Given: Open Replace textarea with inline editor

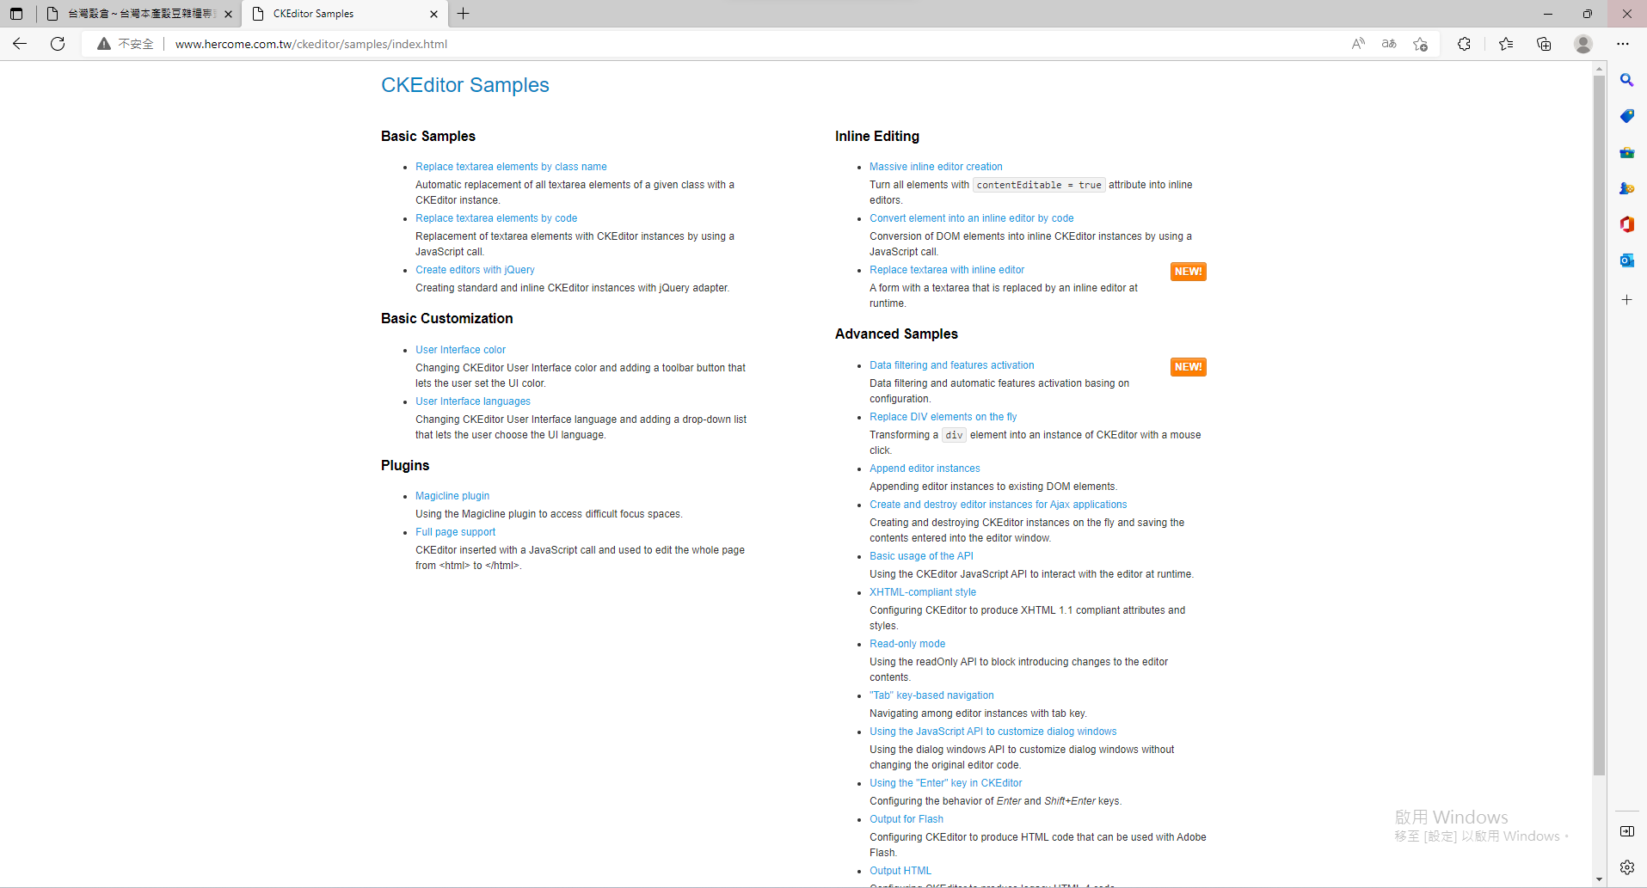Looking at the screenshot, I should point(947,270).
